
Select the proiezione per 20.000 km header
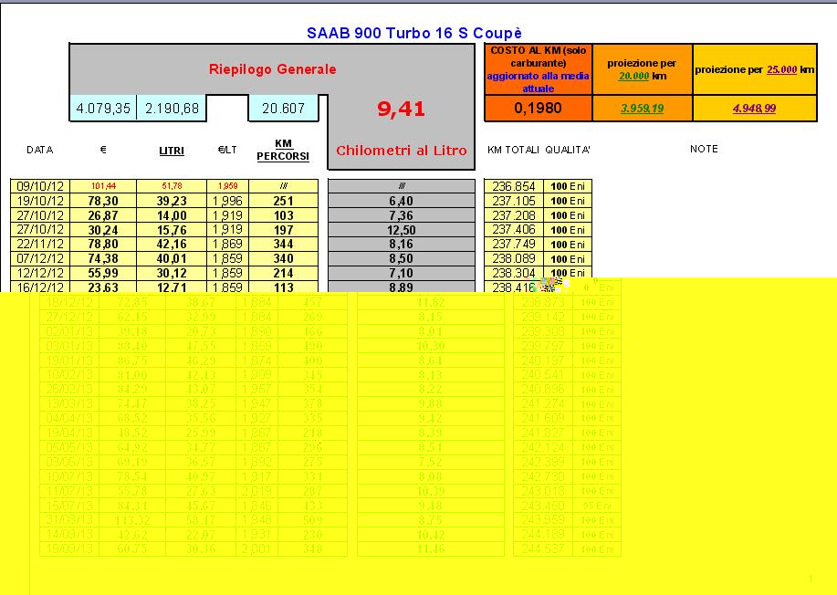tap(643, 69)
